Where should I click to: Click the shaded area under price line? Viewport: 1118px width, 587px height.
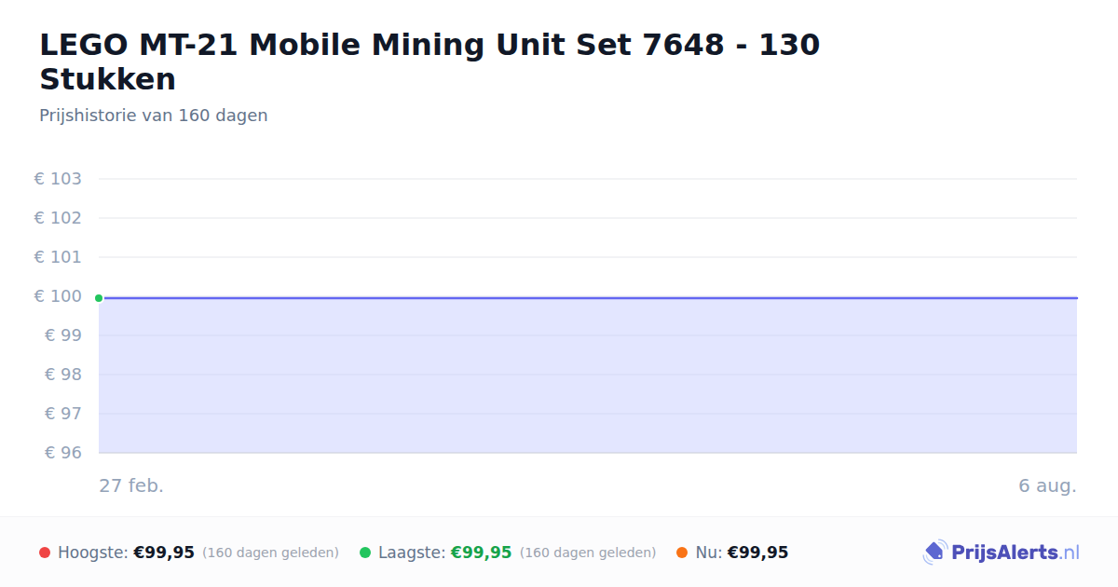[x=588, y=376]
